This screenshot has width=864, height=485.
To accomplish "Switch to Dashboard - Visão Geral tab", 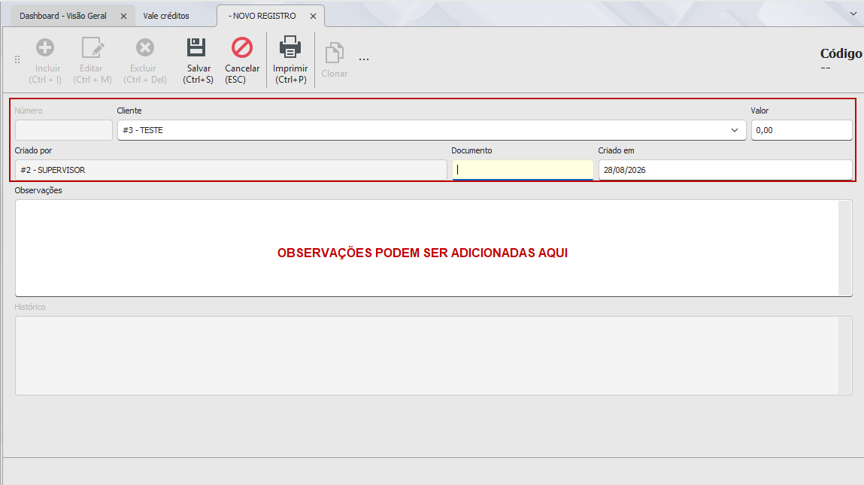I will [63, 16].
